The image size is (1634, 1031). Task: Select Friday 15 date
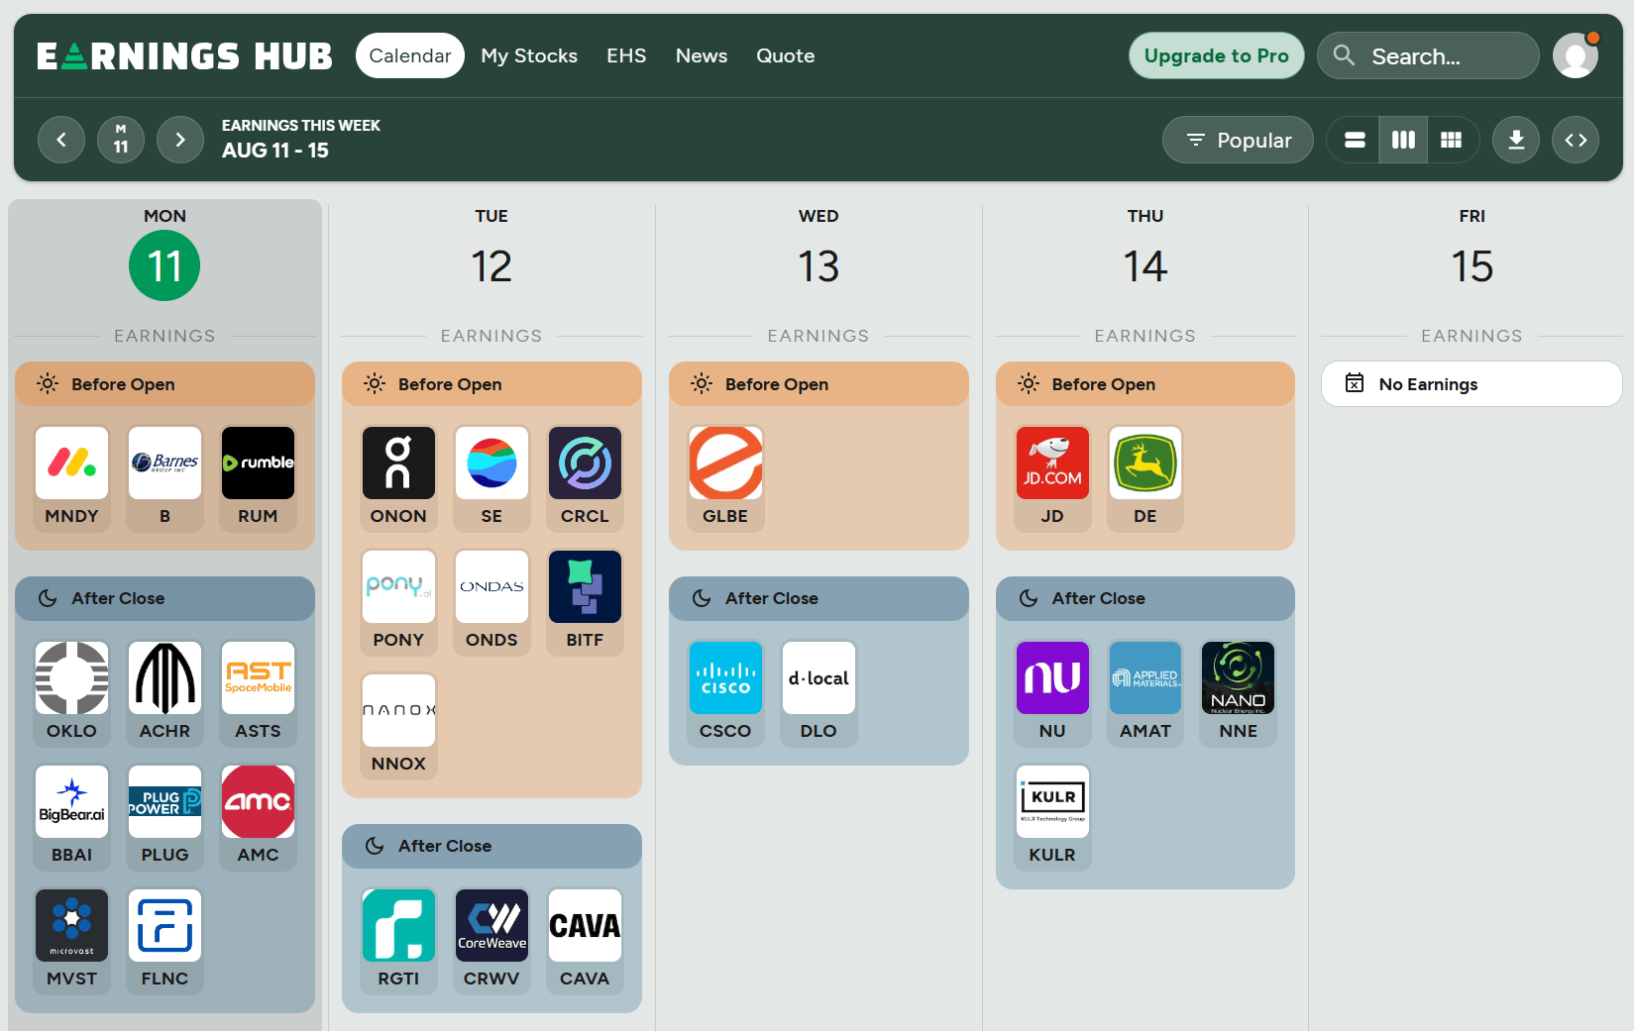tap(1472, 266)
